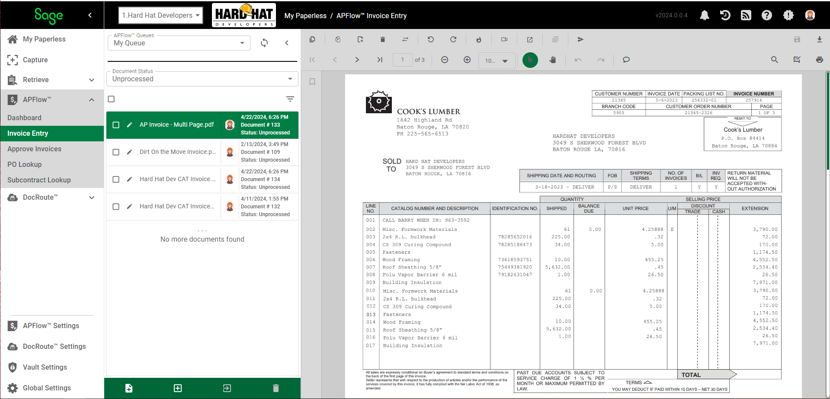Viewport: 830px width, 399px height.
Task: Open history clock icon in header
Action: tap(725, 16)
